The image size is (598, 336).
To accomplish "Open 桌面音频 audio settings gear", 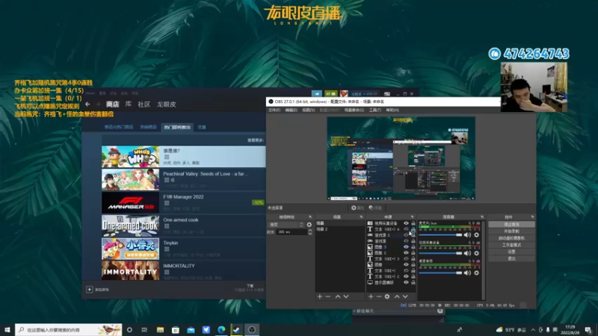I will point(476,273).
